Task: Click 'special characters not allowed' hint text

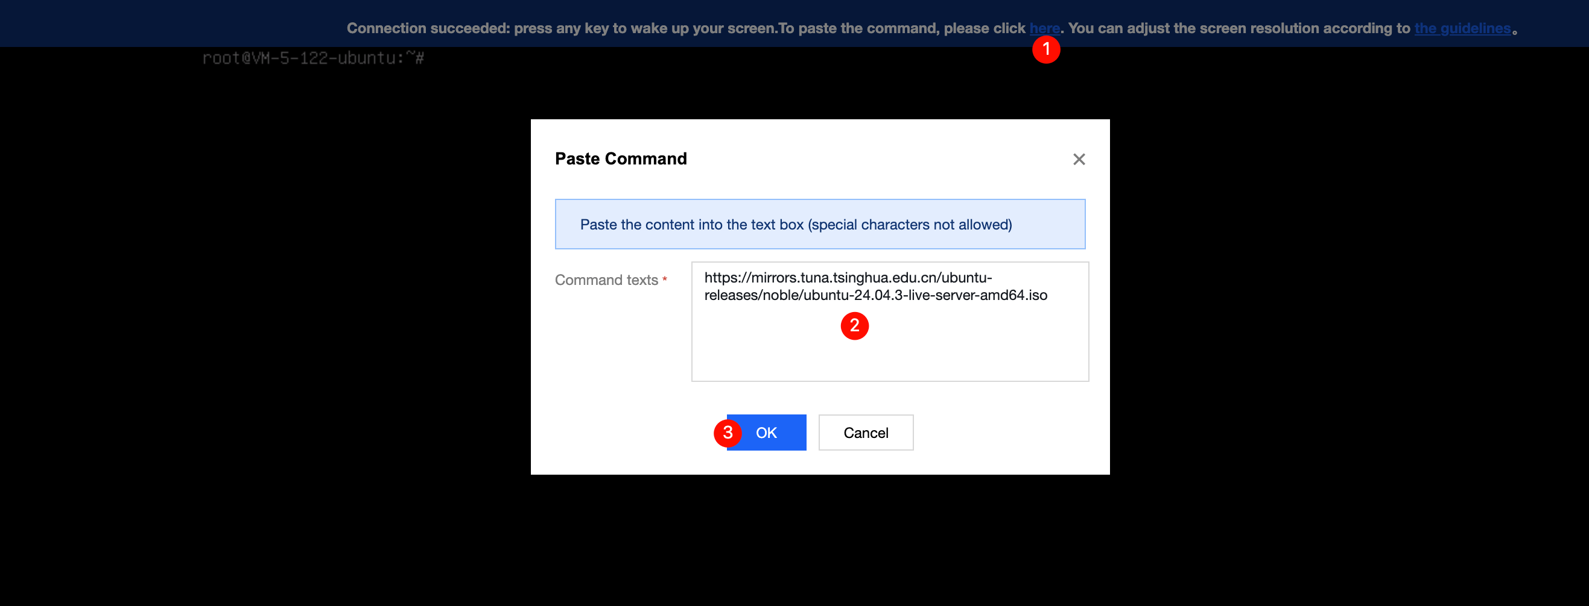Action: pos(910,225)
